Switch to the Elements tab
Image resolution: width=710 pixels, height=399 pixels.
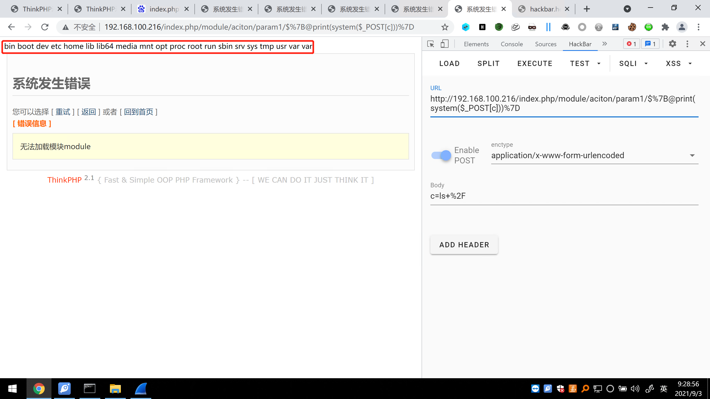[x=476, y=44]
